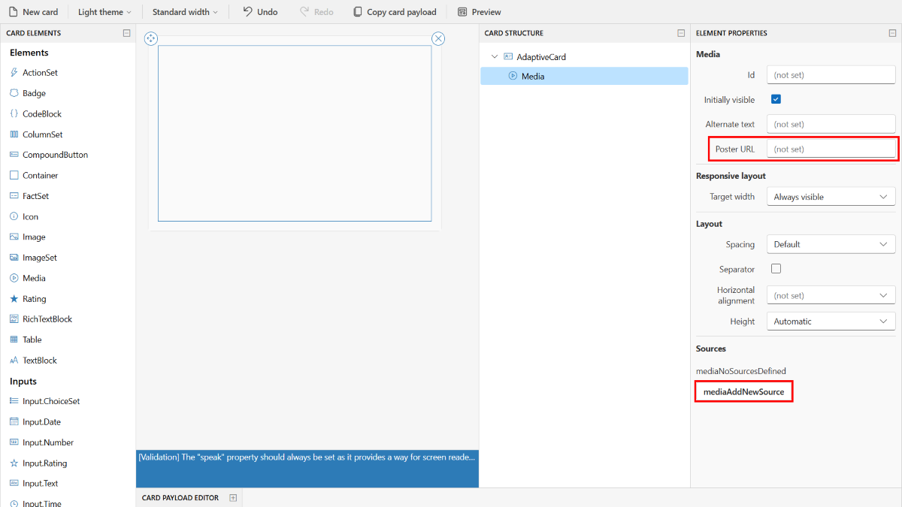
Task: Remove element with the circled X button
Action: point(438,38)
